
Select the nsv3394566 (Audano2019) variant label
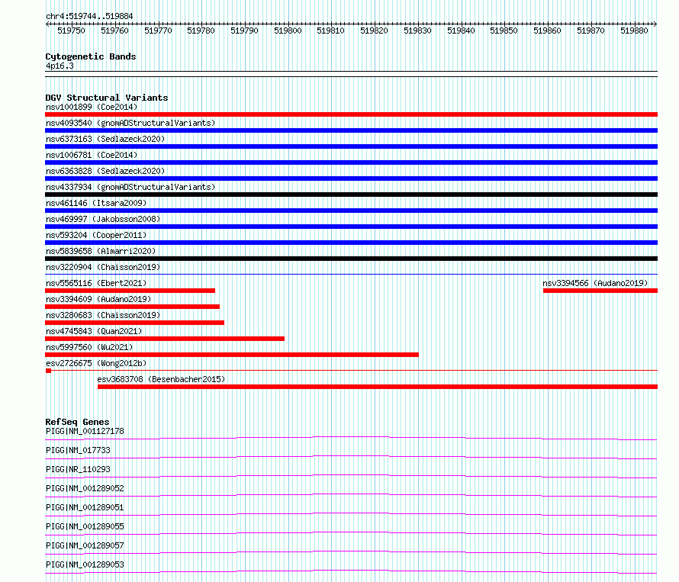coord(595,283)
